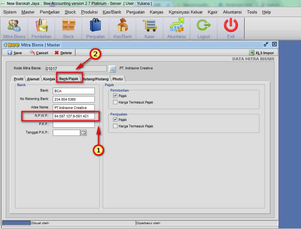Switch to the Profil tab

coord(18,79)
